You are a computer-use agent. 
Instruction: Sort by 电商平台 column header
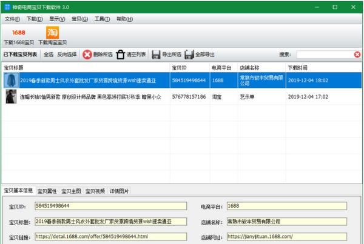click(x=224, y=68)
